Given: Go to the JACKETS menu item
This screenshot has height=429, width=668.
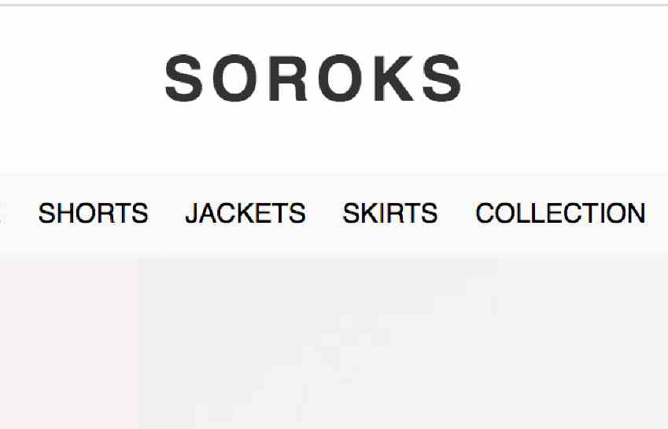Looking at the screenshot, I should 245,213.
